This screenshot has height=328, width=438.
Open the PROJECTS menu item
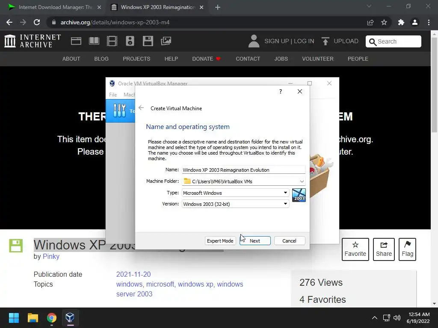(136, 59)
